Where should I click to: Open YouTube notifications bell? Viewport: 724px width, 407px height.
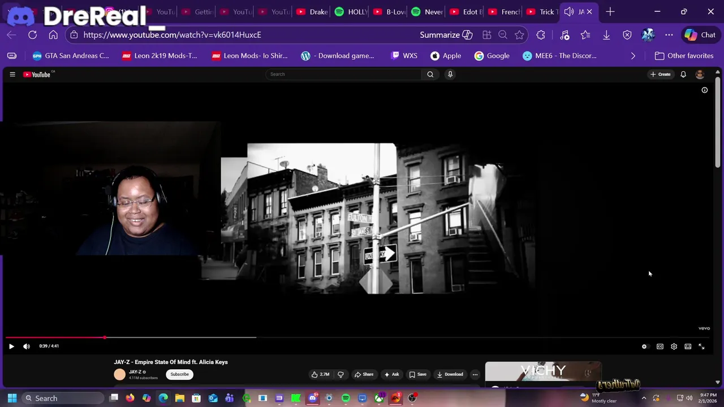click(683, 75)
